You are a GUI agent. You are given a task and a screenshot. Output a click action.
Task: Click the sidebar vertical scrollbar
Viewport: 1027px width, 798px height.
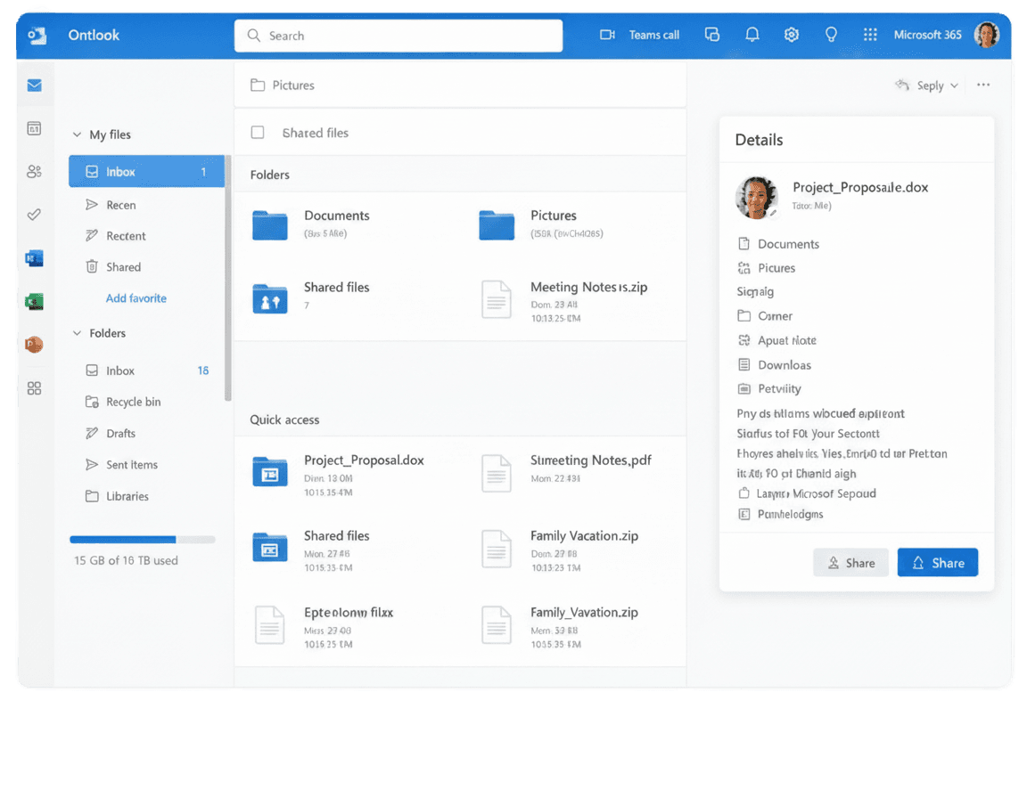point(228,278)
